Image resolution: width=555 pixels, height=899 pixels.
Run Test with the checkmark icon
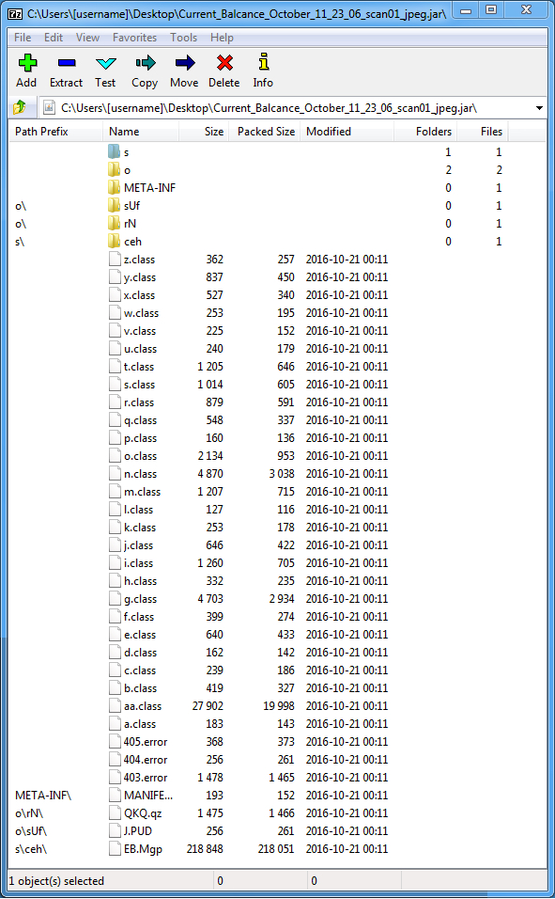click(x=105, y=63)
